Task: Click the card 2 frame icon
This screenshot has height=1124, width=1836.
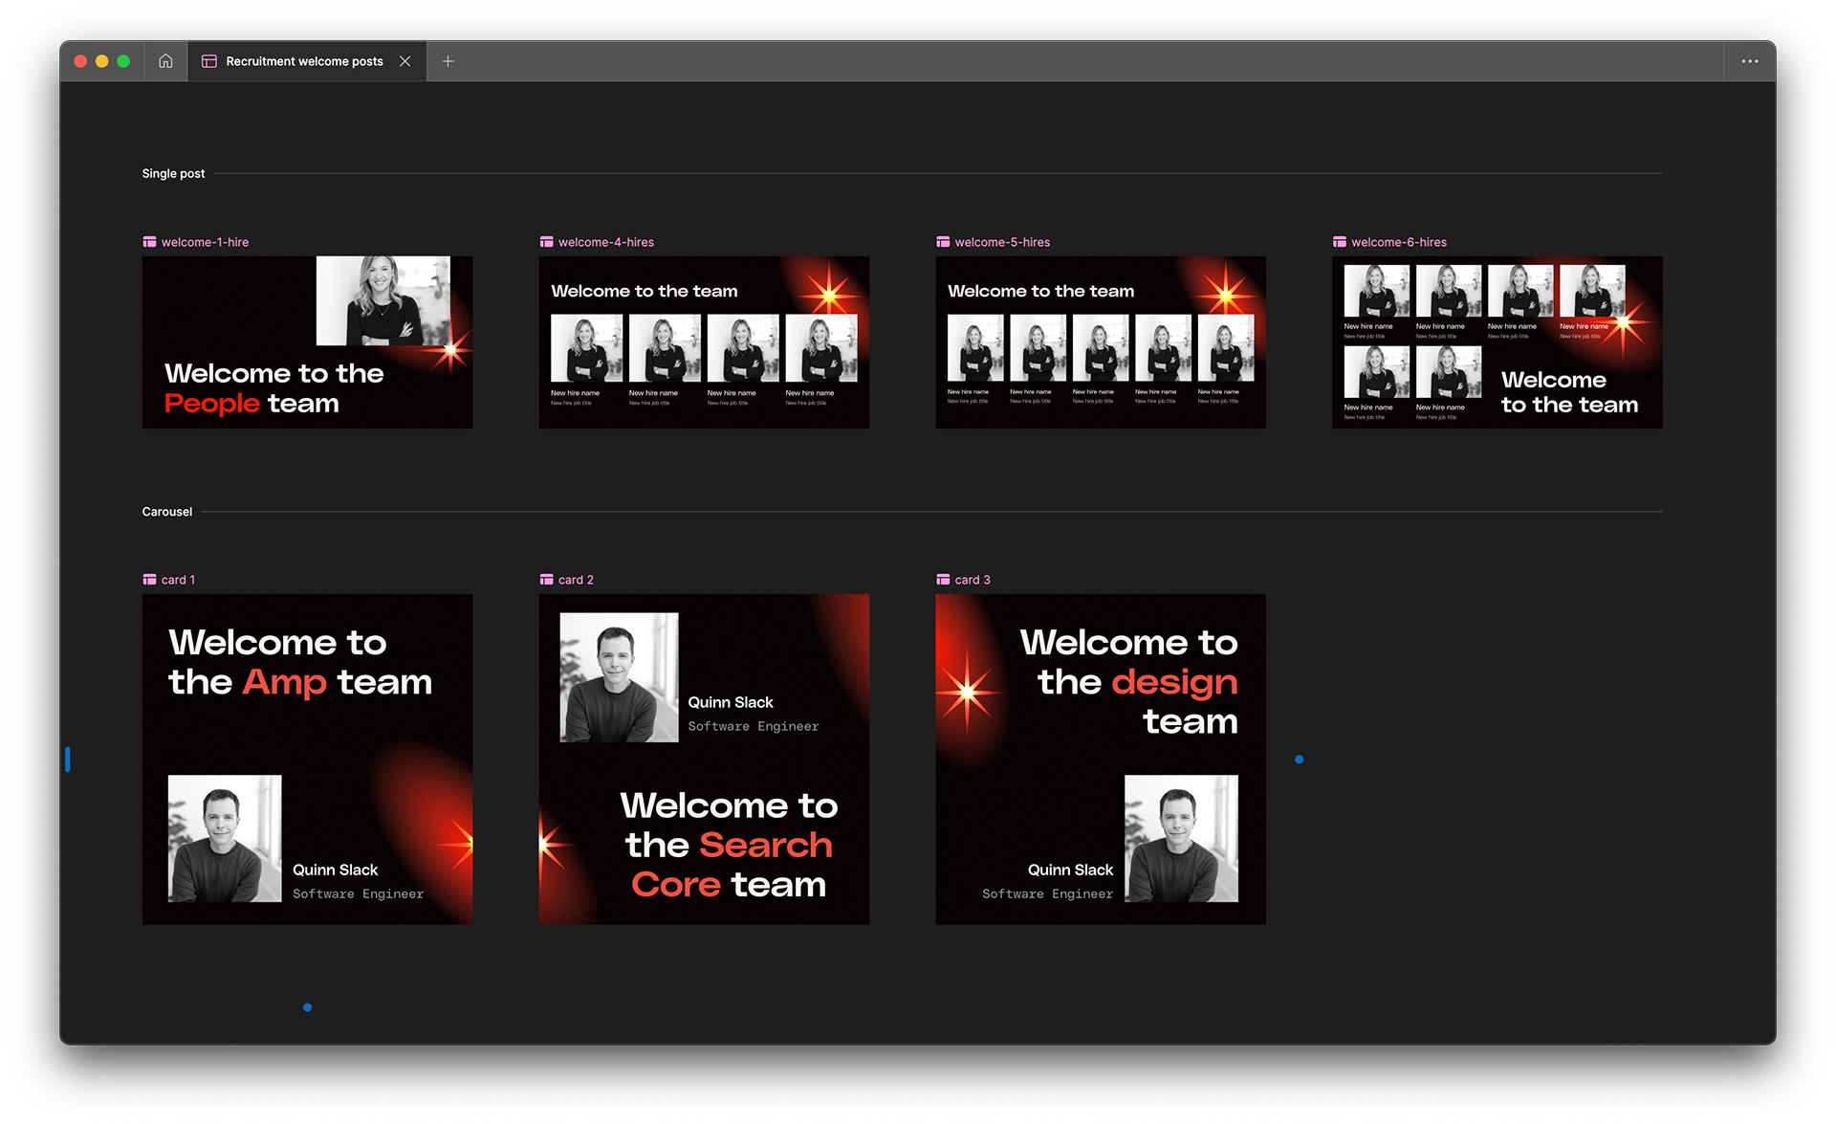Action: point(546,580)
